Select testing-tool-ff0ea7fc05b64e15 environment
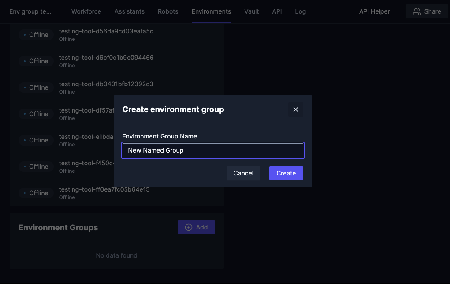 [x=104, y=189]
